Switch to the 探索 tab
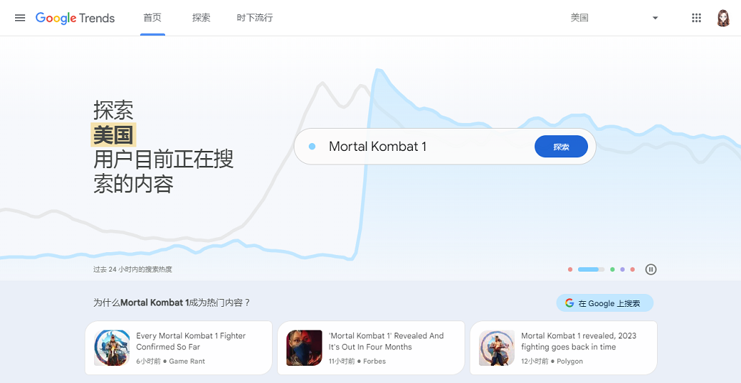The width and height of the screenshot is (741, 383). coord(201,18)
